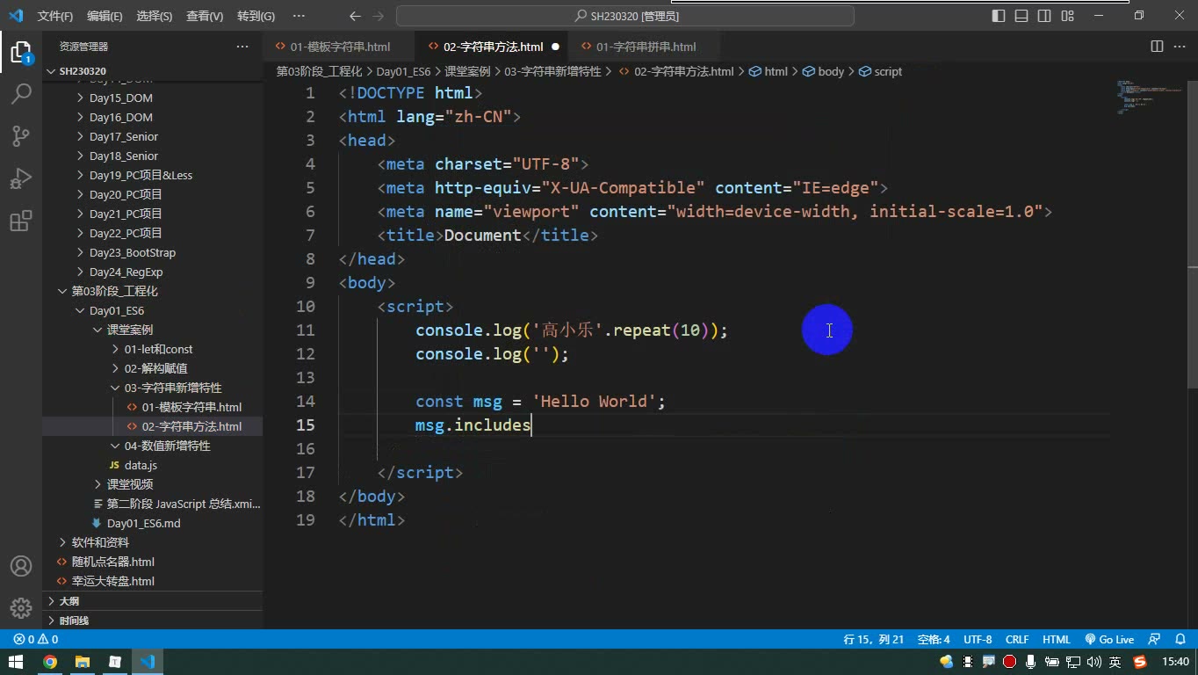This screenshot has width=1198, height=675.
Task: Open the 查看(V) menu
Action: [205, 16]
